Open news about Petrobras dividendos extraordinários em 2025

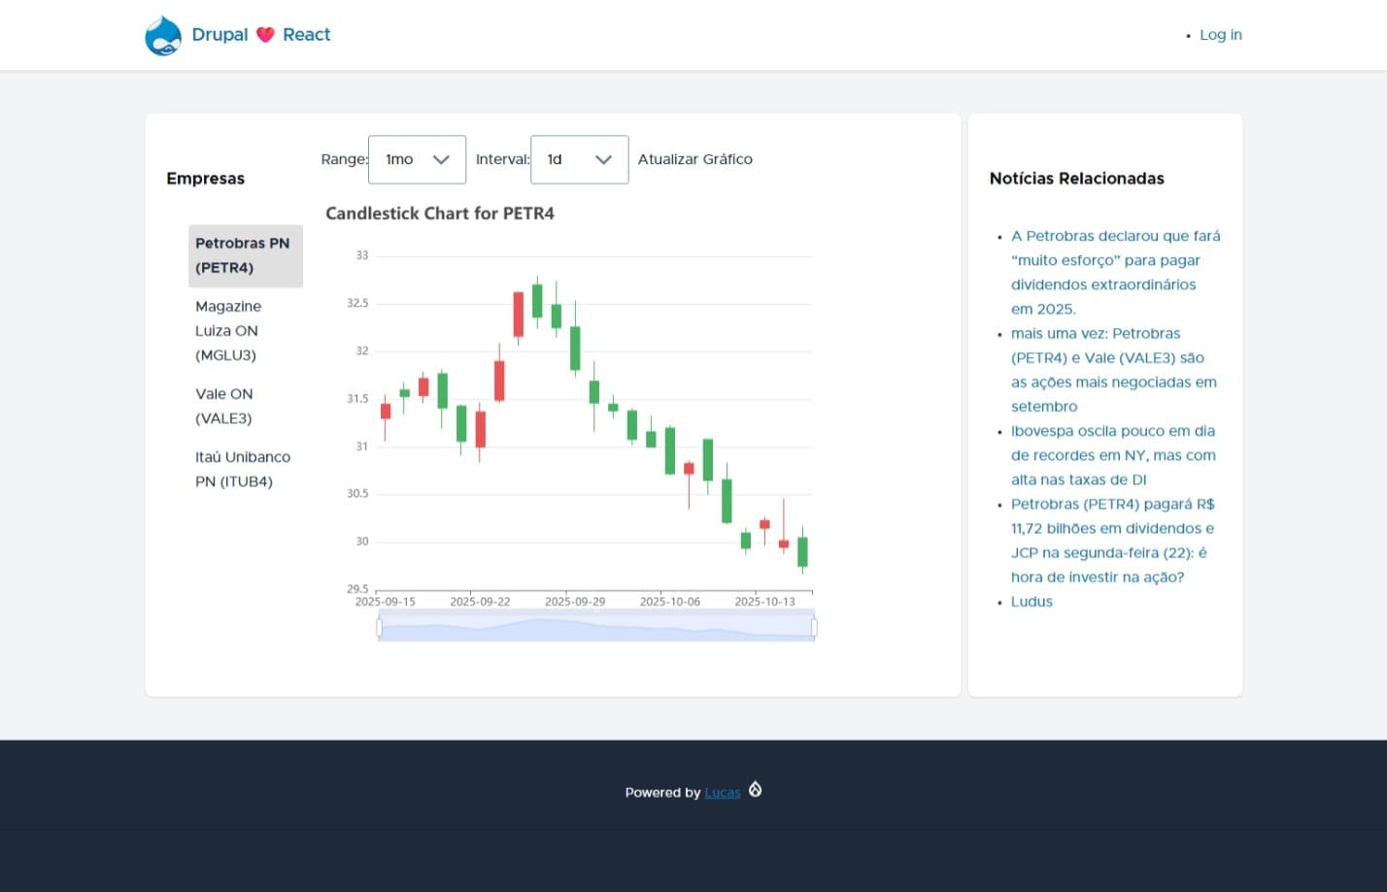point(1115,273)
